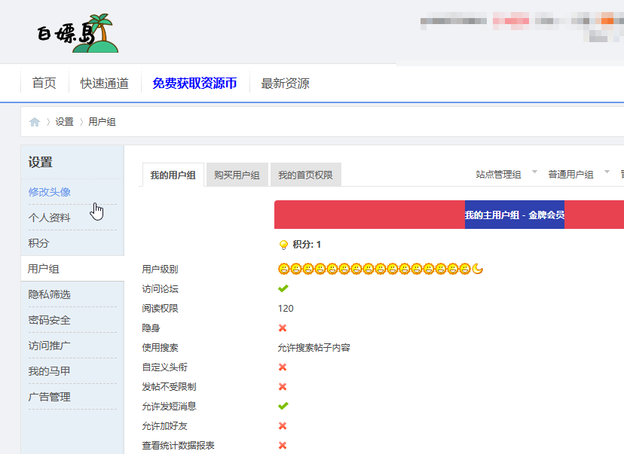This screenshot has height=454, width=624.
Task: Click 设置 in the breadcrumb
Action: pos(65,122)
